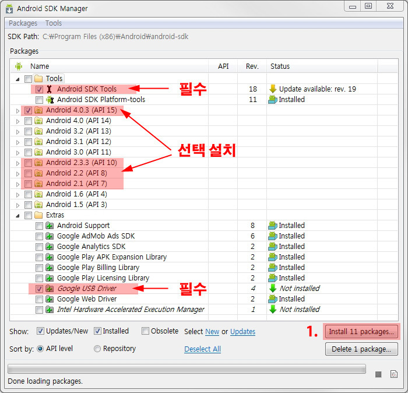The width and height of the screenshot is (408, 393).
Task: Click the Android 4.0 (API 14) package icon
Action: coord(38,121)
